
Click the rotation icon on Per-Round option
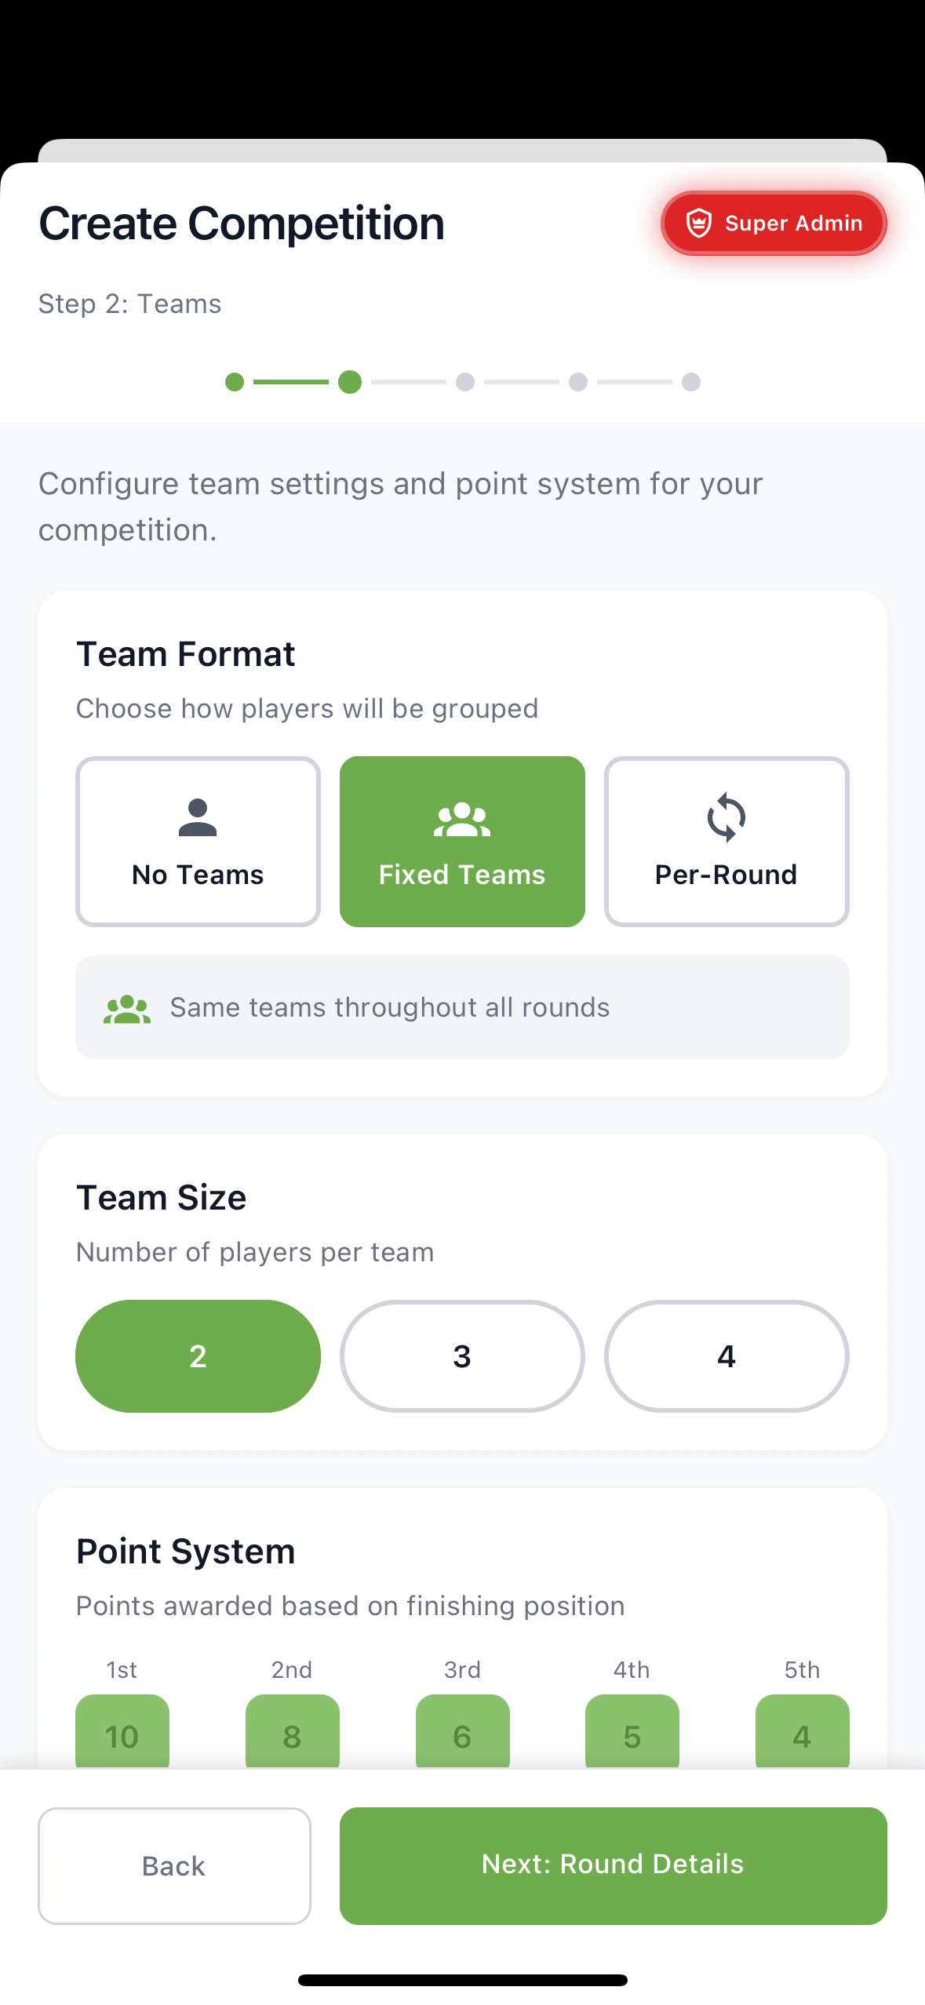click(x=726, y=819)
